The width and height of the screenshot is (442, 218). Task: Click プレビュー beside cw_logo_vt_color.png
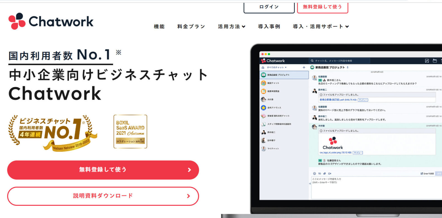click(x=358, y=153)
